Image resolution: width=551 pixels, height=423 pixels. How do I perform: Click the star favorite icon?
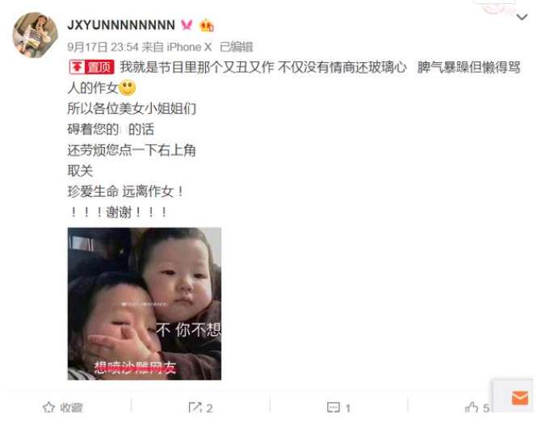click(48, 408)
